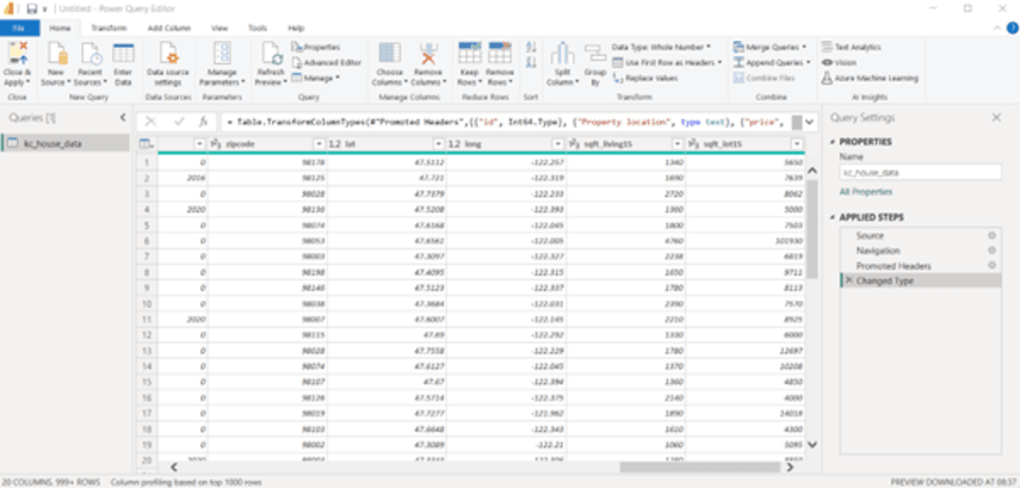Screen dimensions: 1020x488
Task: Click the Group By icon
Action: (x=594, y=54)
